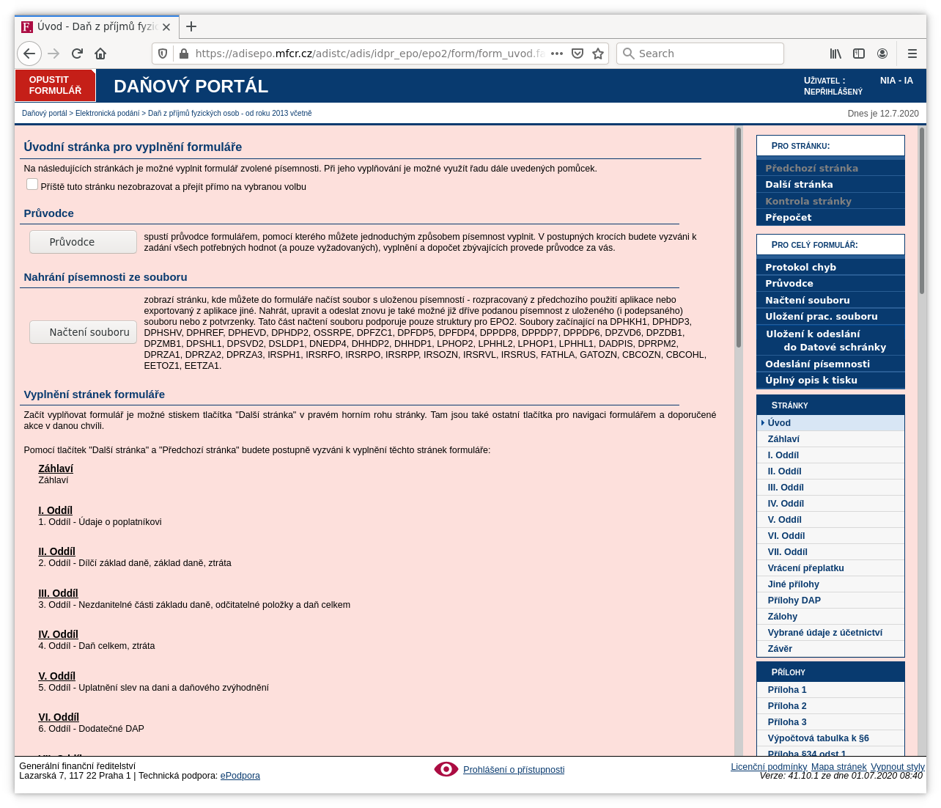
Task: Open Příloha 3 in Přílohy list
Action: pyautogui.click(x=830, y=722)
